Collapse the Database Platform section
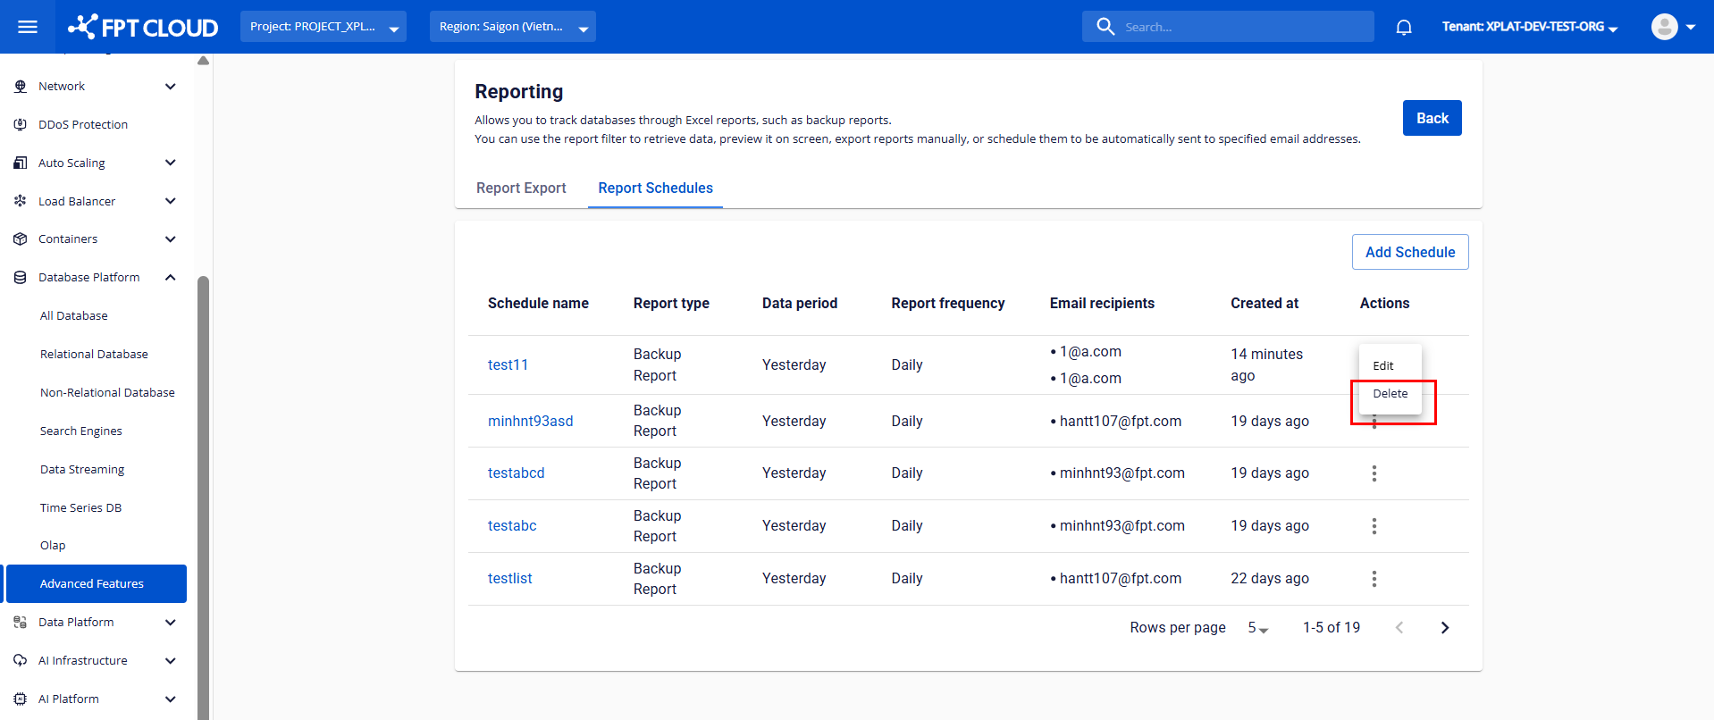 pyautogui.click(x=171, y=278)
